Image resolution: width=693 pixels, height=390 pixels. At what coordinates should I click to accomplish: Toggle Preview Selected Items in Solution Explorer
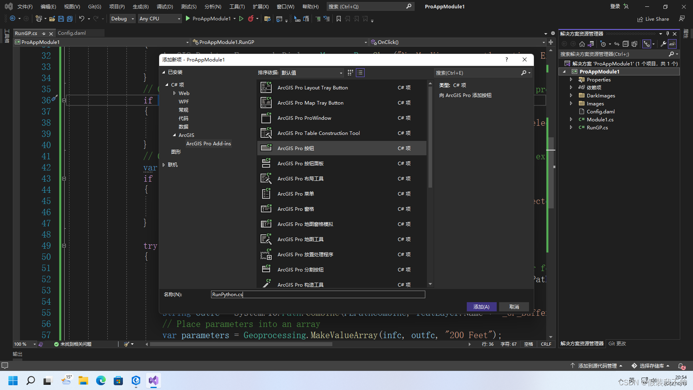click(672, 44)
